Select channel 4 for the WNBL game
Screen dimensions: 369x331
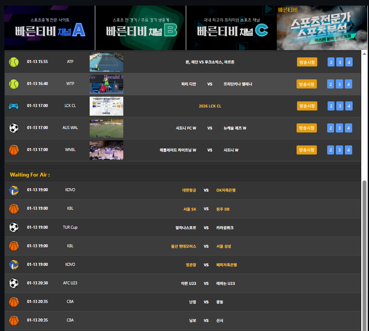[349, 150]
